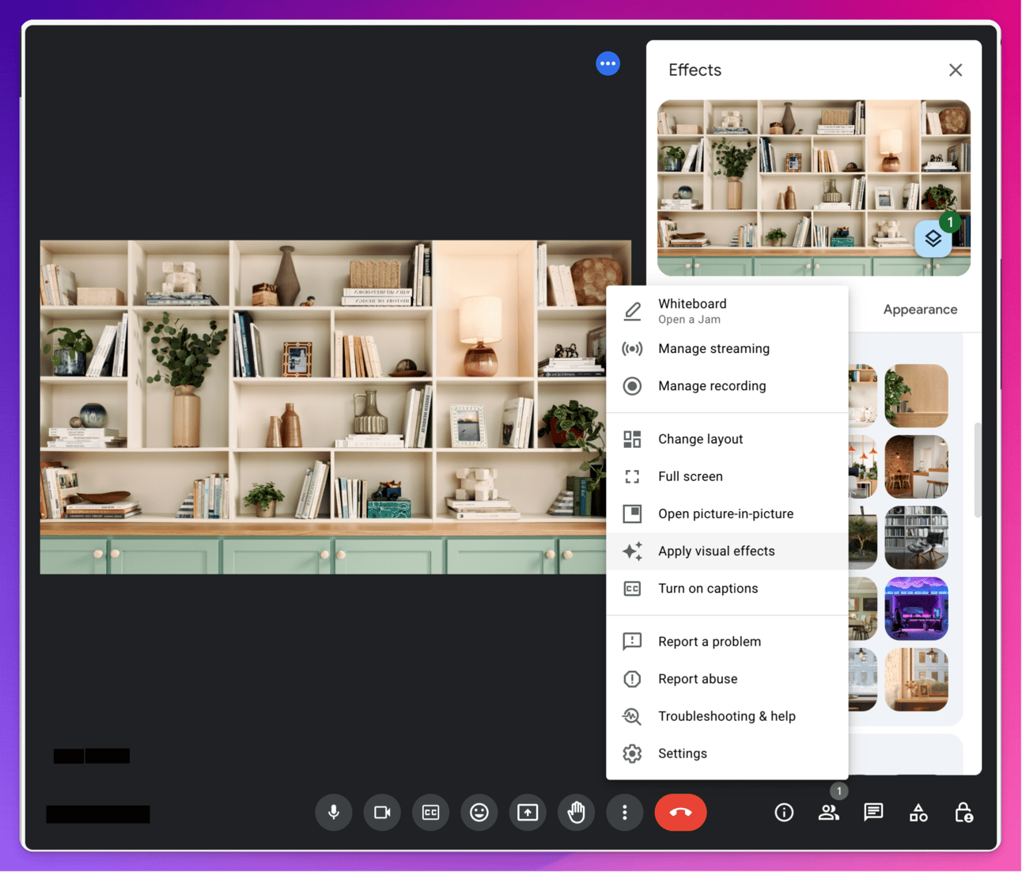1022x872 pixels.
Task: Click the grid icon beside Change layout
Action: [632, 439]
